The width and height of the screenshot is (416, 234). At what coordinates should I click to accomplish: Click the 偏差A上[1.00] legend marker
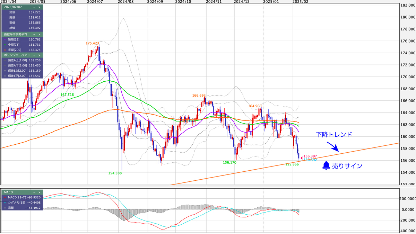tap(5, 60)
